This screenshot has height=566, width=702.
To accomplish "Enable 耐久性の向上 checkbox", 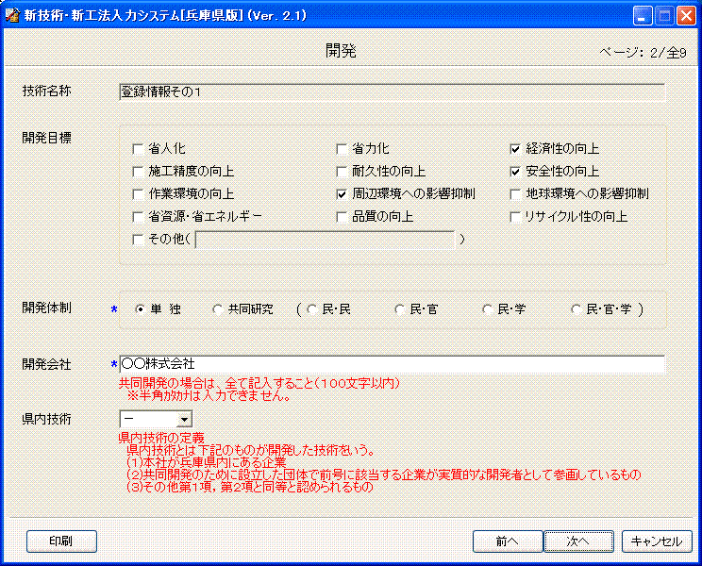I will (x=342, y=172).
